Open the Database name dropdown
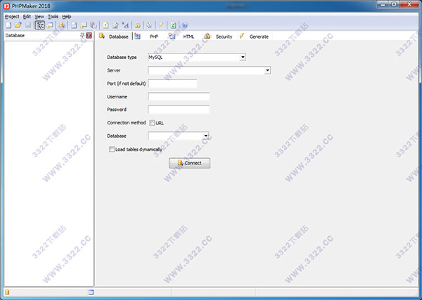This screenshot has width=422, height=300. pyautogui.click(x=206, y=136)
